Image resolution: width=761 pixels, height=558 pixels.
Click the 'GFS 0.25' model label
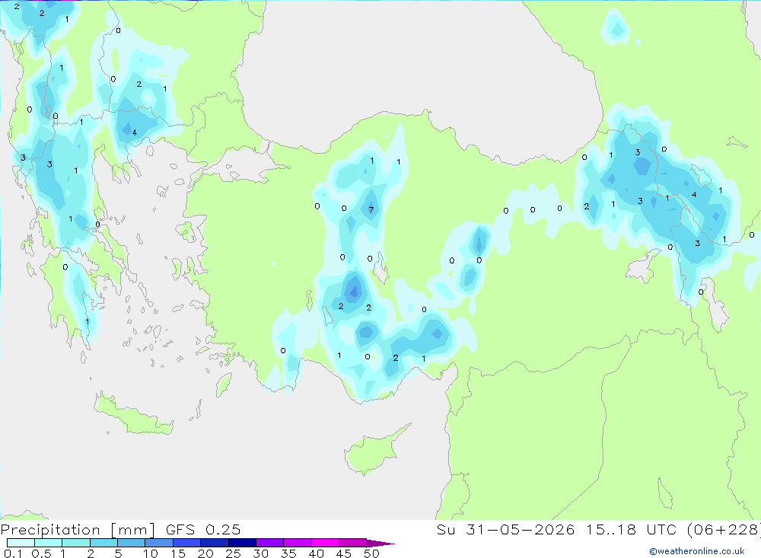203,529
